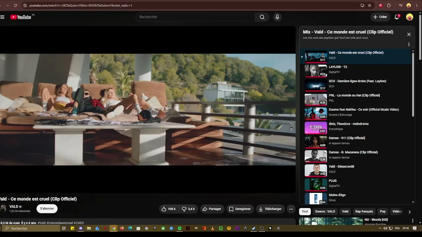Select the Vidéos filter chip
The width and height of the screenshot is (422, 237).
[397, 212]
